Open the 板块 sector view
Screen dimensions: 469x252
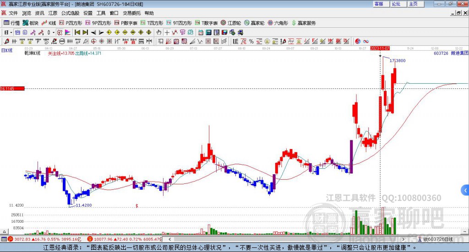point(31,23)
